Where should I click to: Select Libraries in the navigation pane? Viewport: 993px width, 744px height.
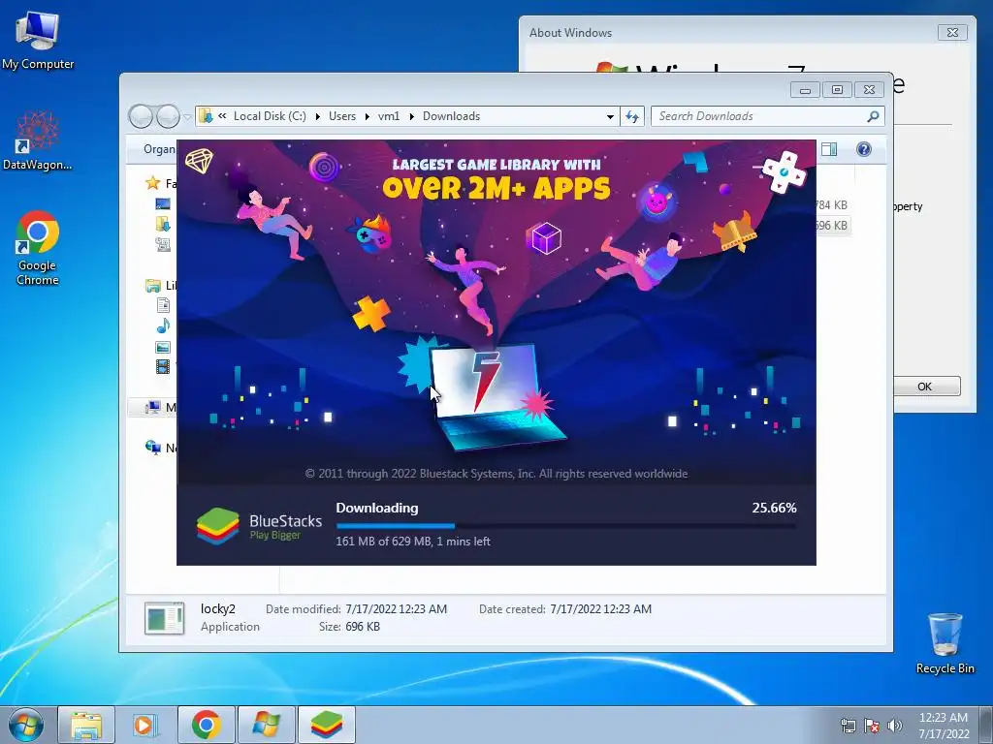[152, 286]
